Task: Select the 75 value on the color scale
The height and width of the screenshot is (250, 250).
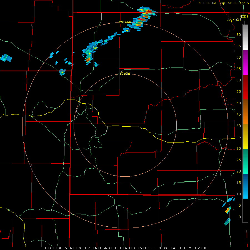Action: point(239,46)
